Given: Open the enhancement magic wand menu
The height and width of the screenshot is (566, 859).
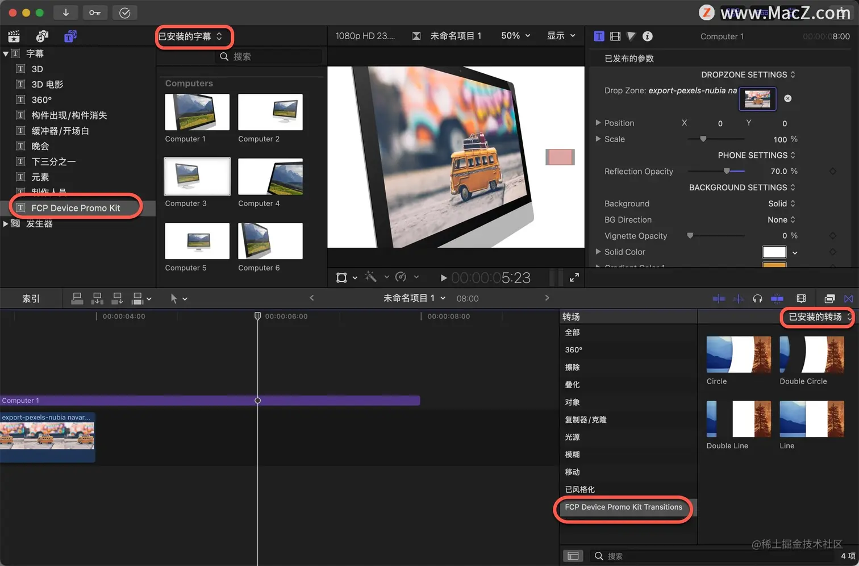Looking at the screenshot, I should tap(371, 277).
